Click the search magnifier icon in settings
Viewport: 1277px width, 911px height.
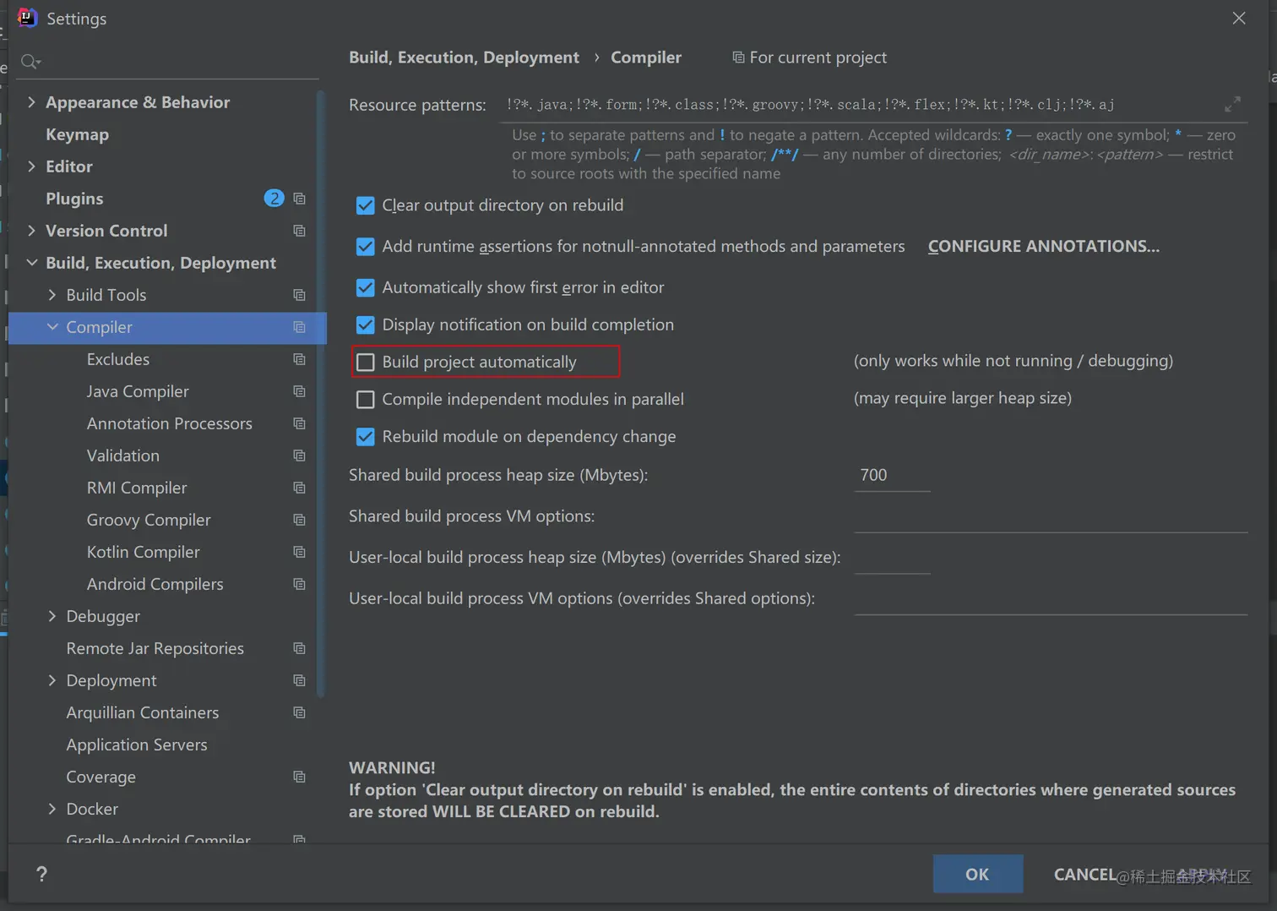pos(30,62)
